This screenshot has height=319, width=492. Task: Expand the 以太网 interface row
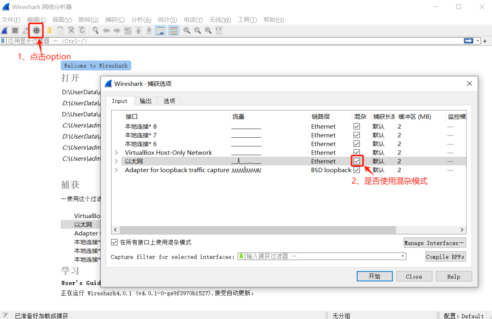pyautogui.click(x=117, y=161)
